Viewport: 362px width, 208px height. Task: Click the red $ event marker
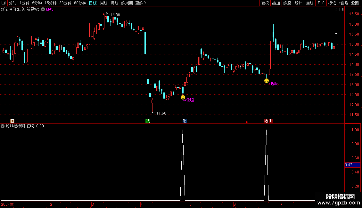tap(247, 121)
